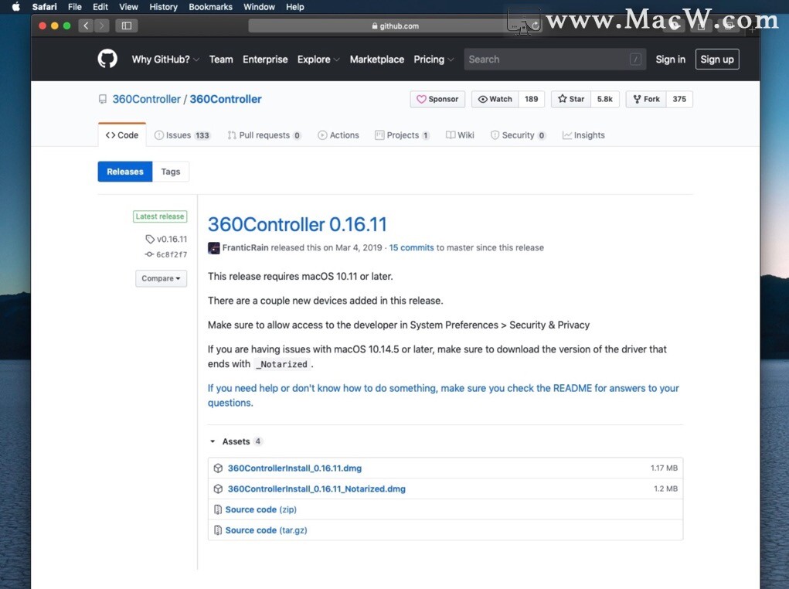789x589 pixels.
Task: Click the GitHub search field
Action: click(x=555, y=60)
